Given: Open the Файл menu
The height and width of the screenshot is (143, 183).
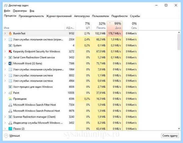Looking at the screenshot, I should pos(7,11).
